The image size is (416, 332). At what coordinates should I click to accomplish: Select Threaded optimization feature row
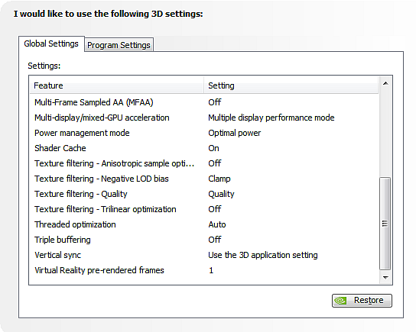(204, 224)
